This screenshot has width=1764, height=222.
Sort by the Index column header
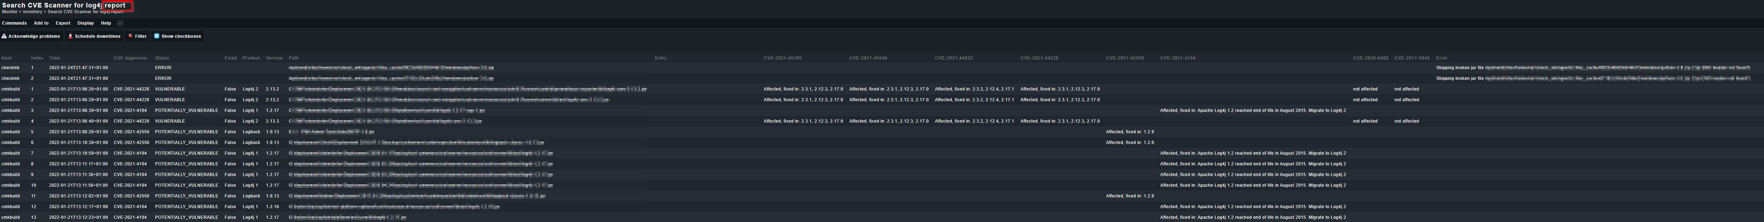[37, 58]
